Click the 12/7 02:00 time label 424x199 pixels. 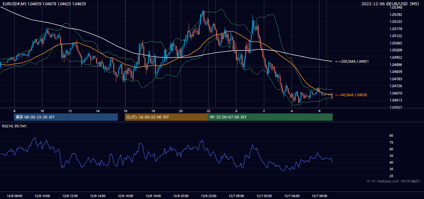(264, 196)
